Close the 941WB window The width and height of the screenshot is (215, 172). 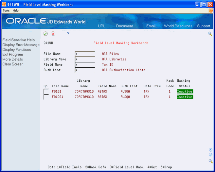[x=210, y=5]
